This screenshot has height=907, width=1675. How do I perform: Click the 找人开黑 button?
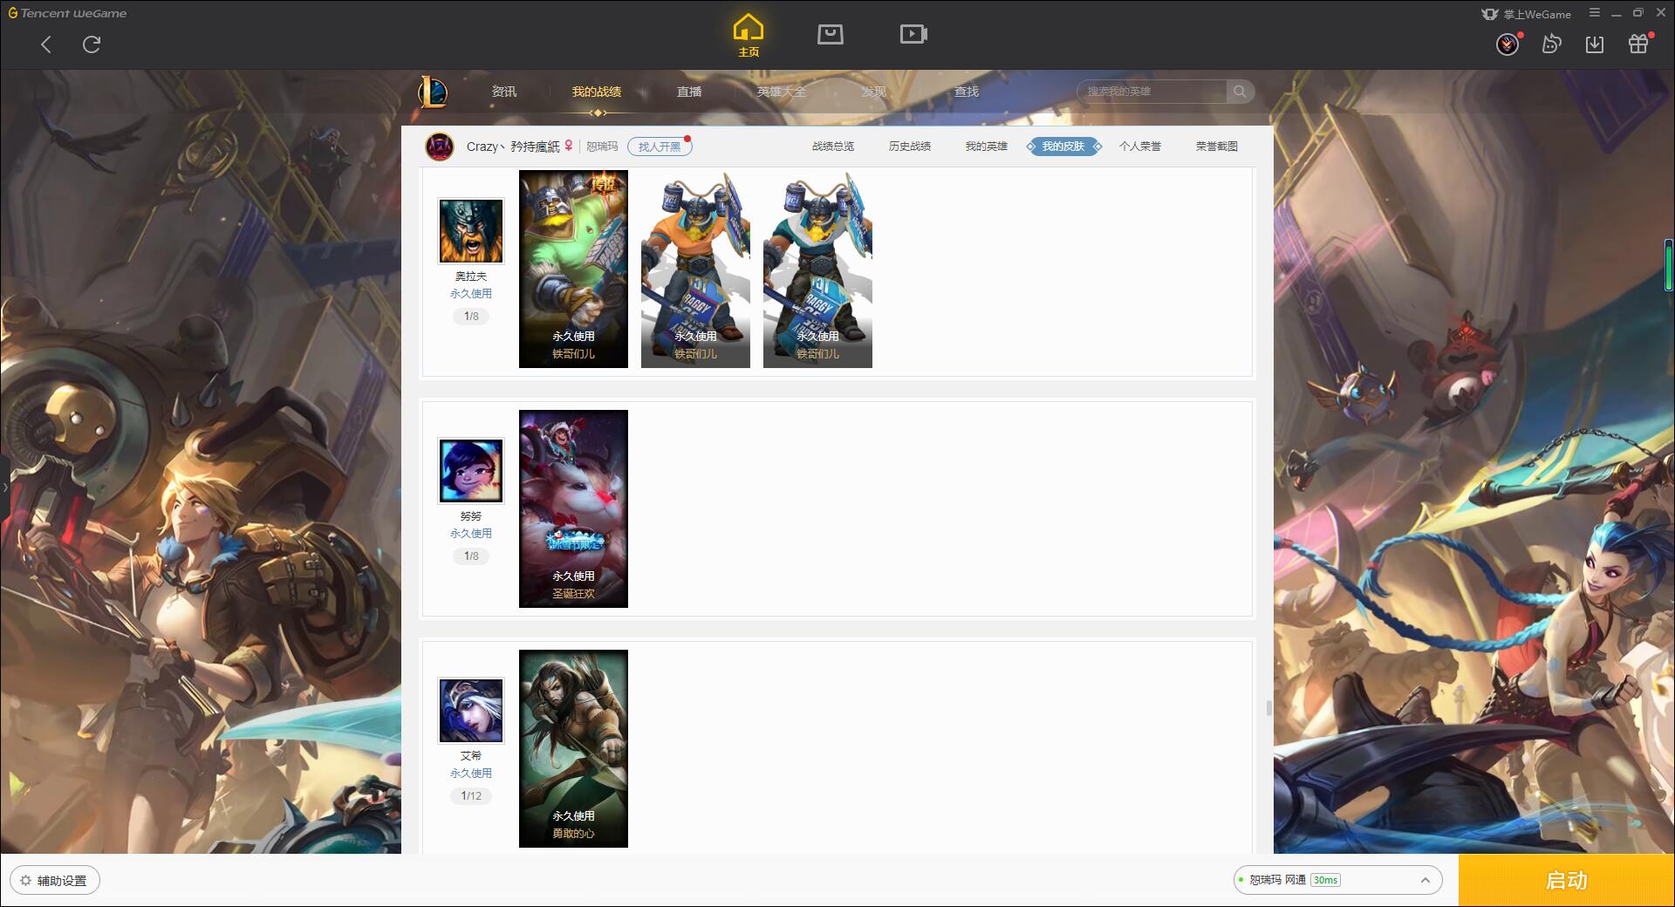tap(660, 147)
